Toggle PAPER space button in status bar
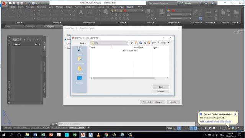This screenshot has width=245, height=138. [x=169, y=128]
